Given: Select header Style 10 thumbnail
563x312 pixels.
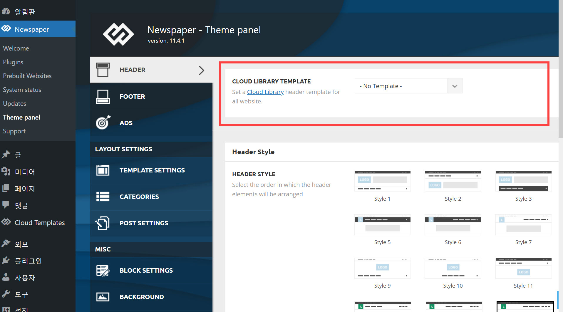Looking at the screenshot, I should pyautogui.click(x=453, y=268).
